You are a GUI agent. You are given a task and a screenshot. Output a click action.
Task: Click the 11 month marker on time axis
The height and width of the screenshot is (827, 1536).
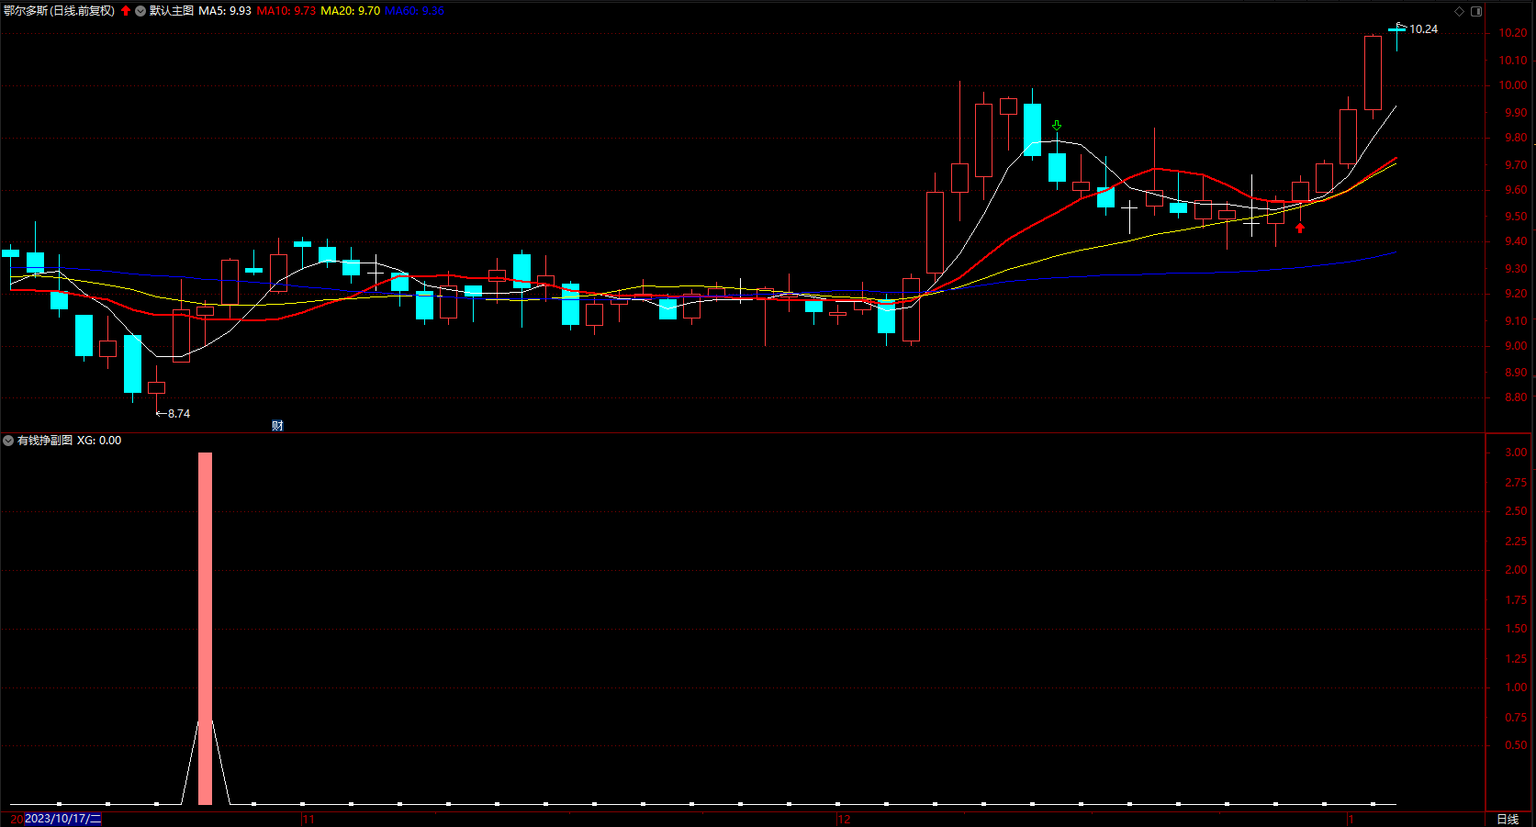coord(308,819)
